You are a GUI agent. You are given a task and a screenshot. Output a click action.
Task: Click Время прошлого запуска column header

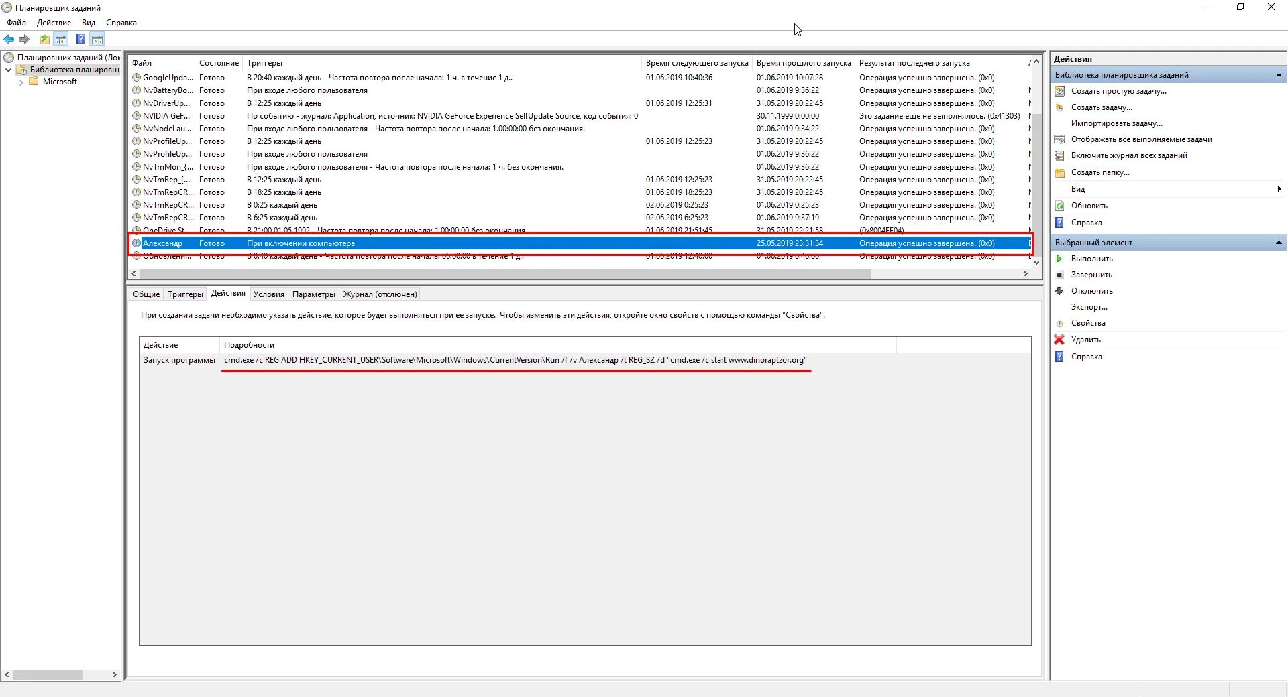(x=804, y=63)
